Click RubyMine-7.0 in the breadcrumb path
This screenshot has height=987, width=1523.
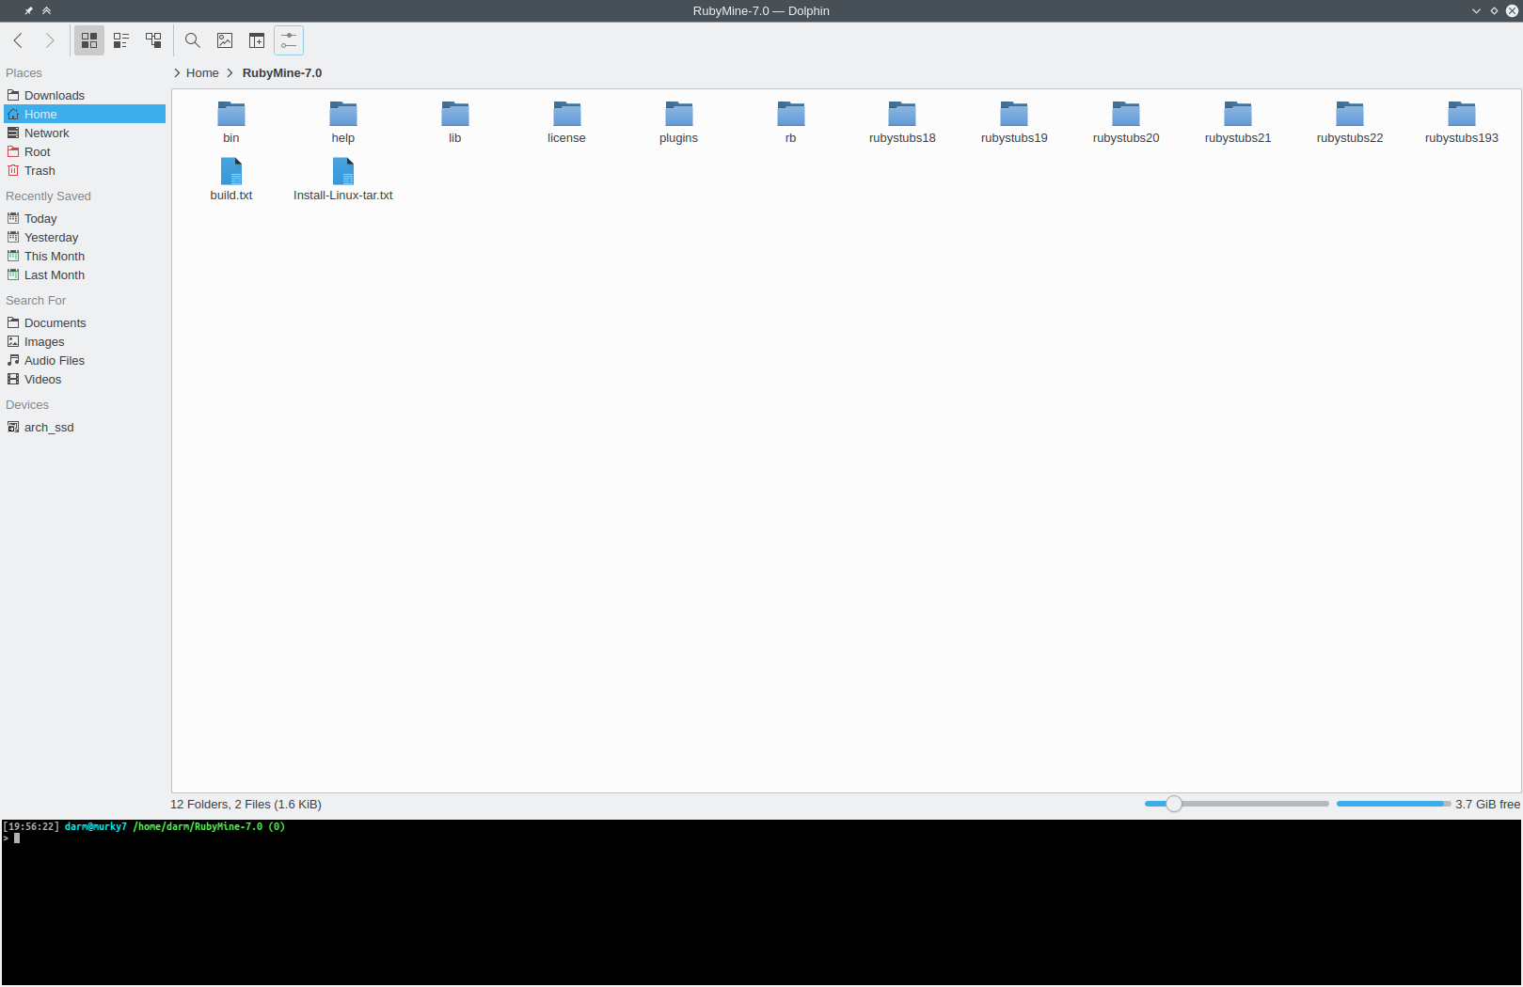pos(282,72)
